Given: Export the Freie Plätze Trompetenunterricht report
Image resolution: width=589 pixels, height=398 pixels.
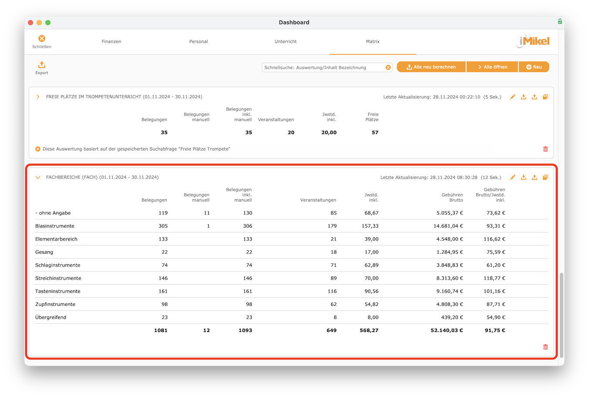Looking at the screenshot, I should pos(535,97).
